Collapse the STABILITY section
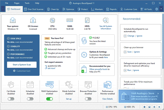 click(9, 46)
